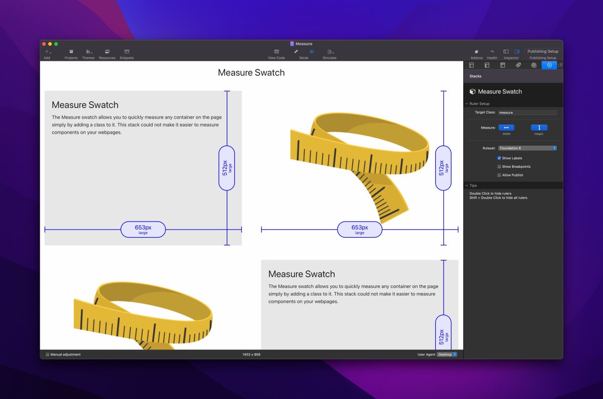
Task: Select the tag icon inspector tab
Action: click(518, 65)
